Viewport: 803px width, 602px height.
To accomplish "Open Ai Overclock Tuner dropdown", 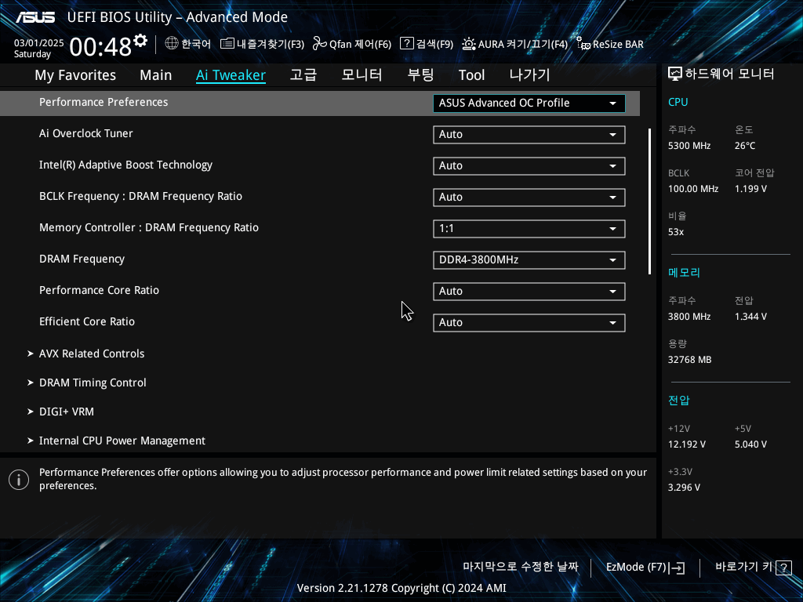I will tap(529, 135).
